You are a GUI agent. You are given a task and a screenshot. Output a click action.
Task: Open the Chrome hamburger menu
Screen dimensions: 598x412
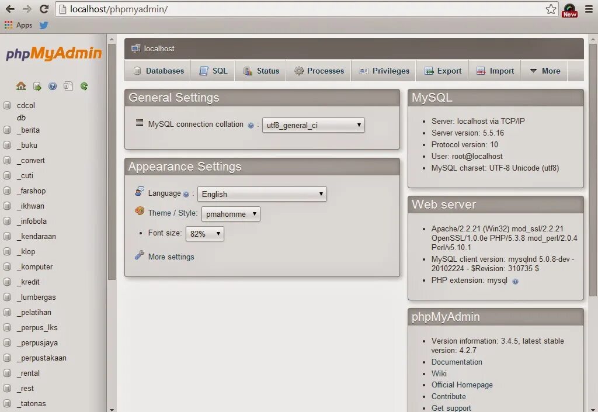589,9
